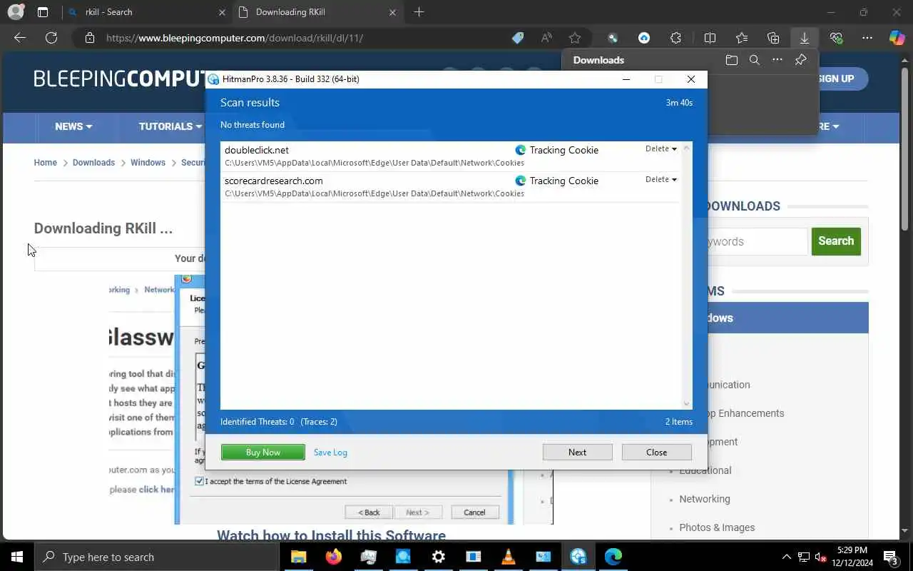Open Delete dropdown for doubleclick.net
The height and width of the screenshot is (571, 913).
[x=661, y=148]
